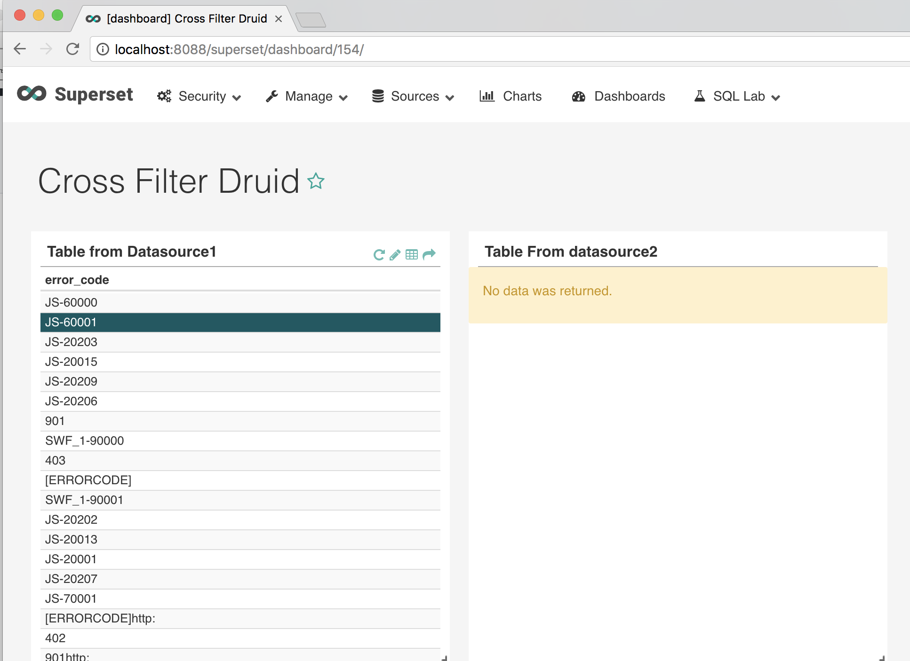910x661 pixels.
Task: Click the Dashboards navigation link
Action: [x=630, y=96]
